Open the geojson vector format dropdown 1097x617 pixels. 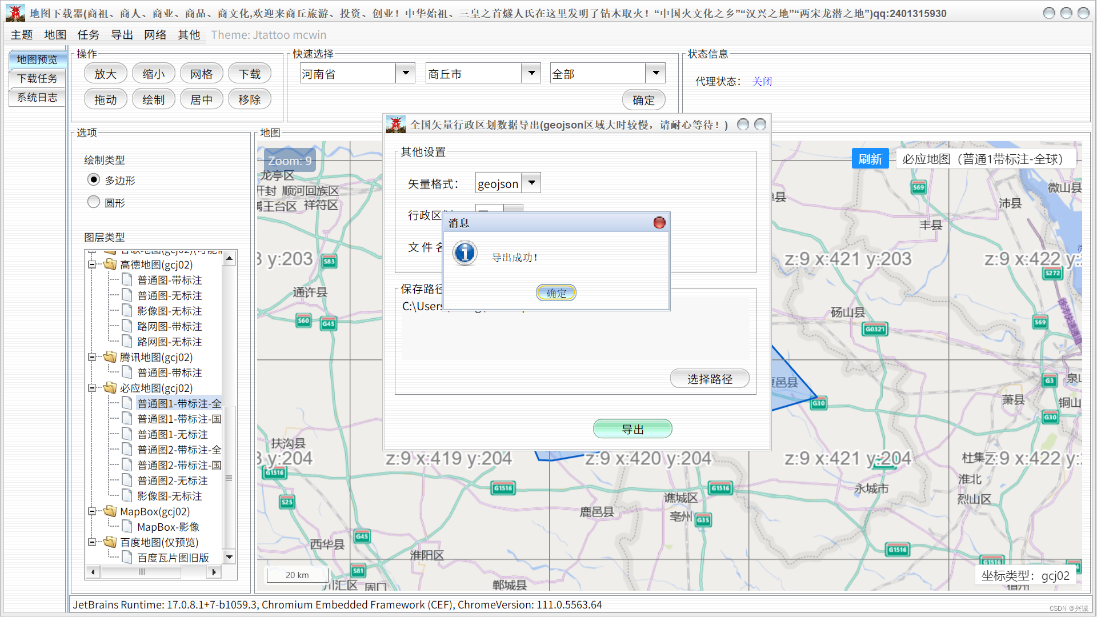(531, 183)
